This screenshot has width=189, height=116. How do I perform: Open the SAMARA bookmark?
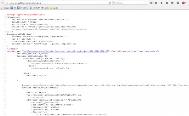coord(35,8)
